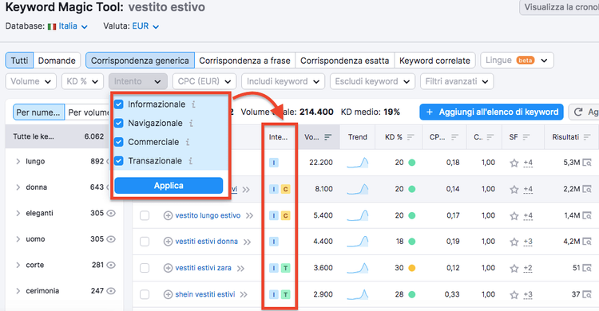Open the CPC (EUR) filter dropdown
Viewport: 599px width, 311px height.
pos(204,81)
